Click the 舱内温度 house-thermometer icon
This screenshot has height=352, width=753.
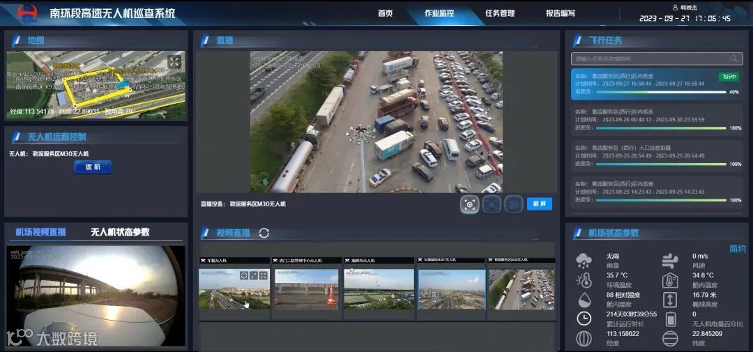670,280
